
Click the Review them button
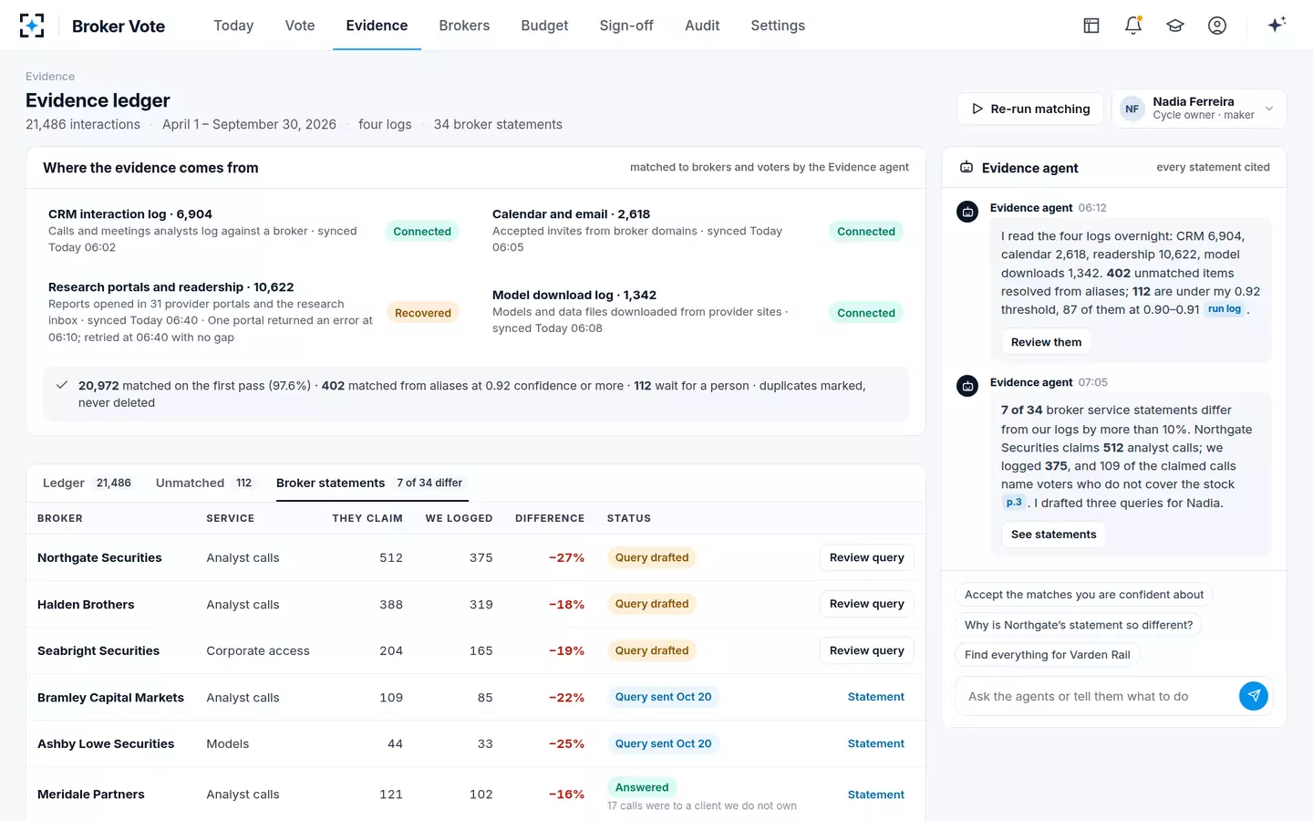[1046, 342]
